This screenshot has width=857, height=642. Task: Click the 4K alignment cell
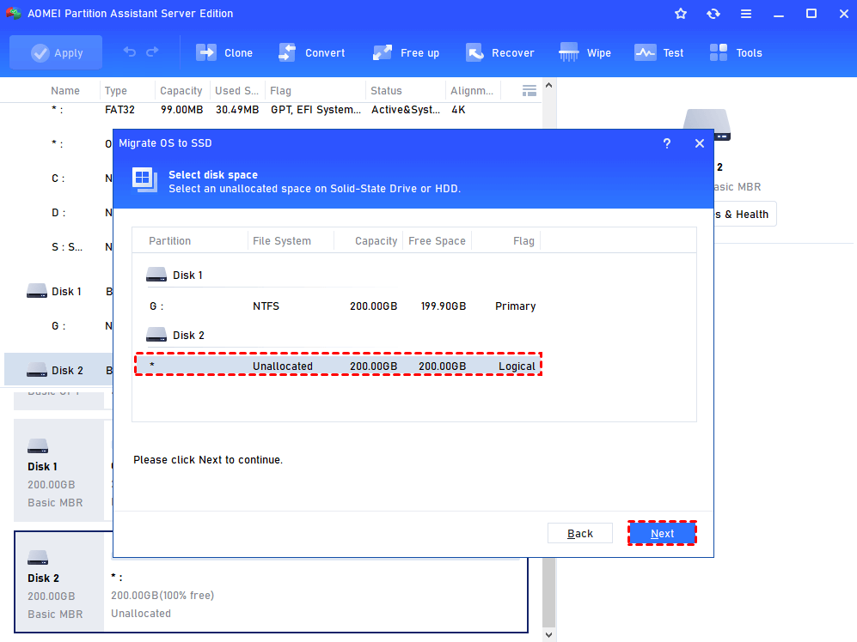tap(458, 110)
